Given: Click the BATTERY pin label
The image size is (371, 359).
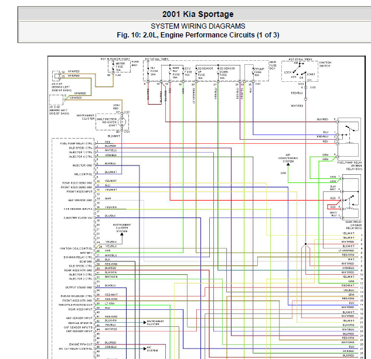Looking at the screenshot, I should pyautogui.click(x=86, y=253).
